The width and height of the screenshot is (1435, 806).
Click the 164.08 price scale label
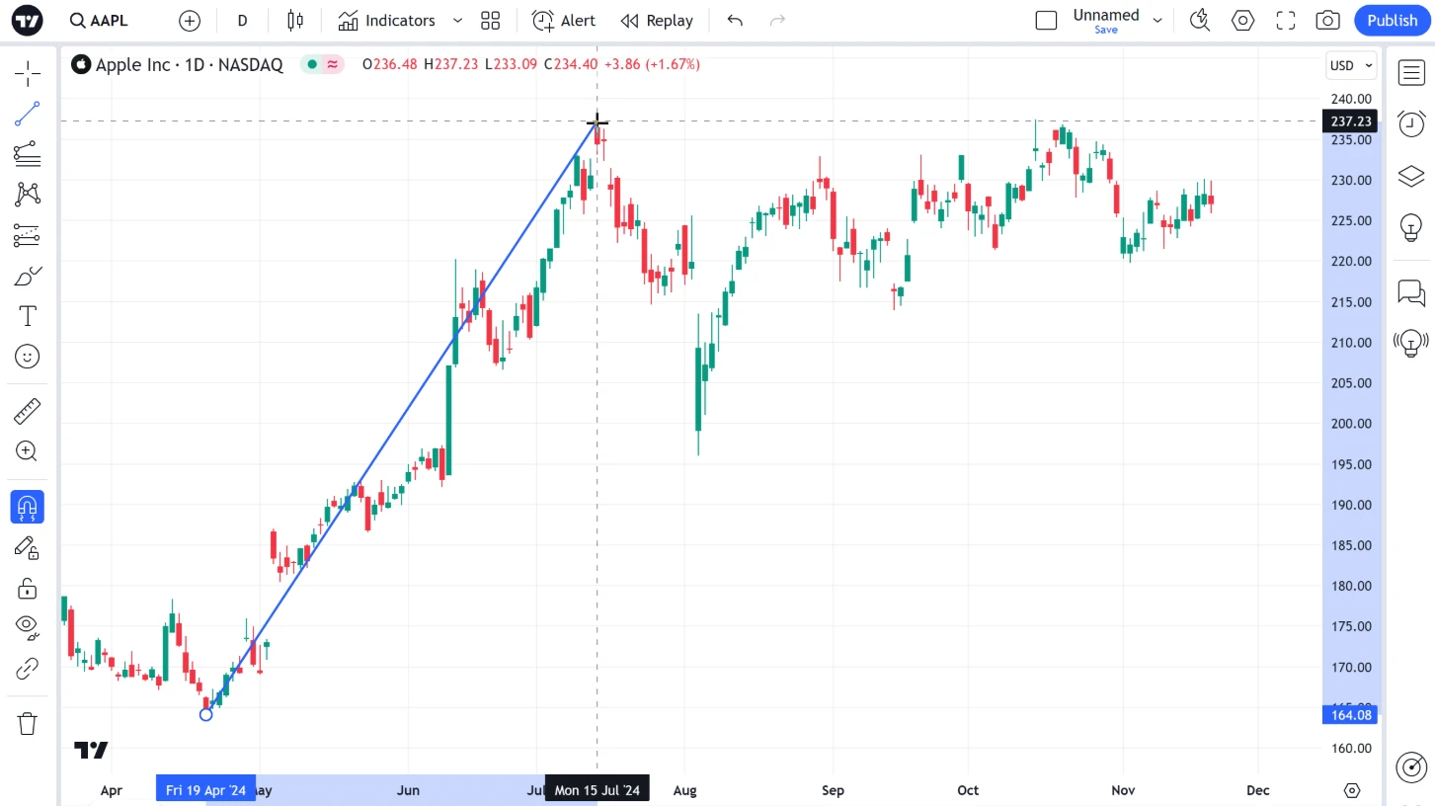point(1350,715)
